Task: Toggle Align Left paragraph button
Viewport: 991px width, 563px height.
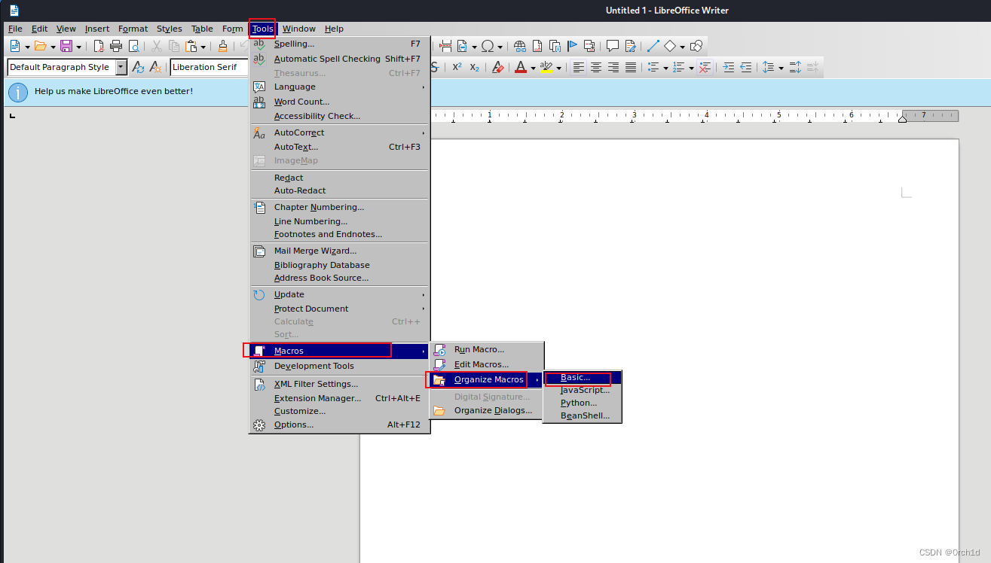Action: click(579, 67)
